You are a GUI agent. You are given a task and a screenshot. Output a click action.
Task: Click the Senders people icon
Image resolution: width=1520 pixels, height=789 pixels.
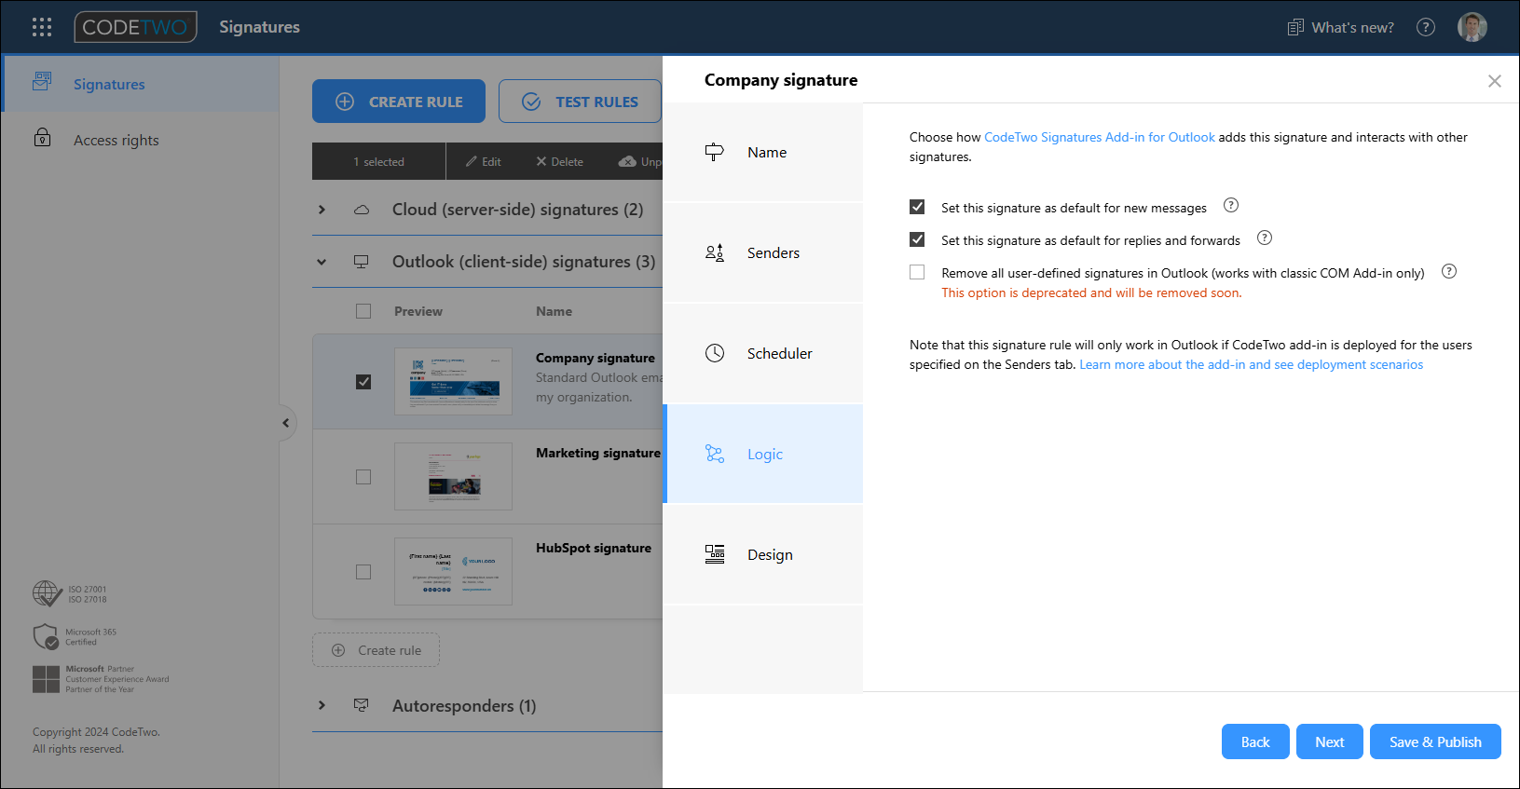click(x=715, y=252)
